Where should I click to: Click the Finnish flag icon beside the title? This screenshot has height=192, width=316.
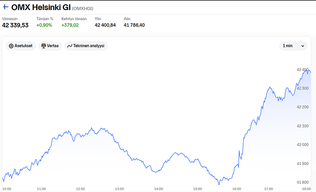click(5, 7)
